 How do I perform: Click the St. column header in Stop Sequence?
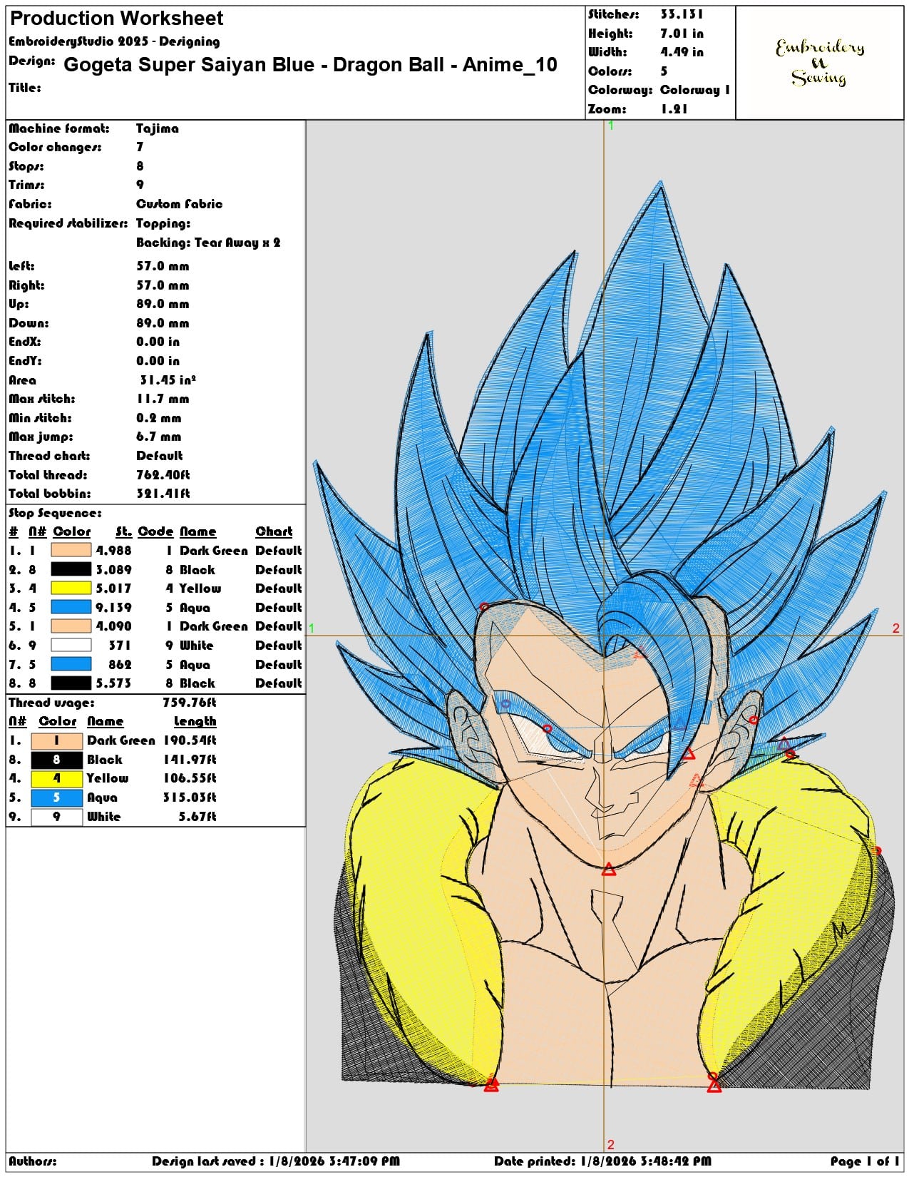click(123, 531)
